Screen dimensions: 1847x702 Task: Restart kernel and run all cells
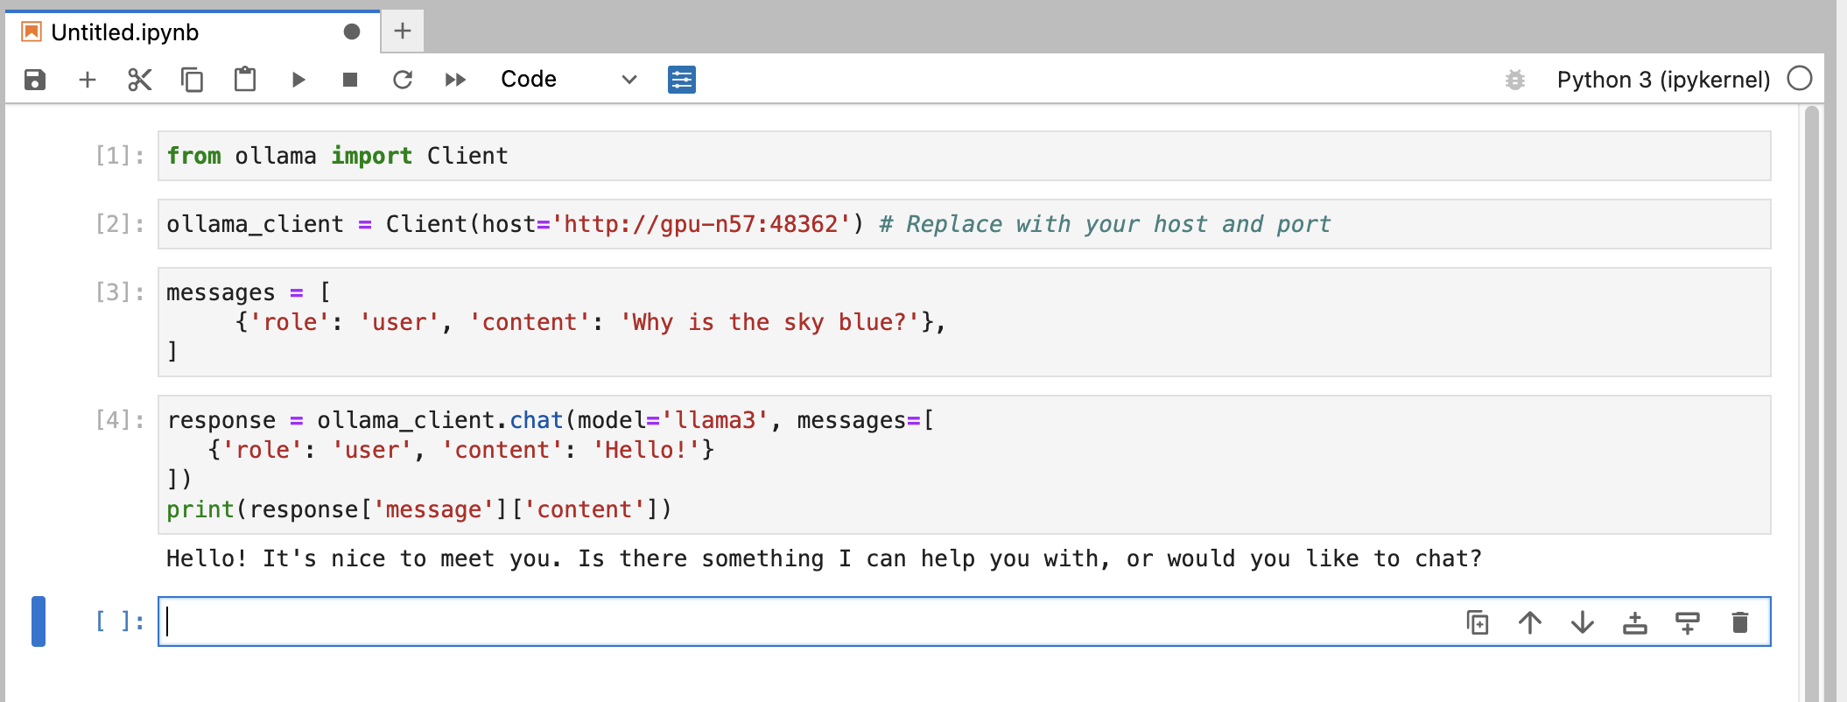click(455, 80)
